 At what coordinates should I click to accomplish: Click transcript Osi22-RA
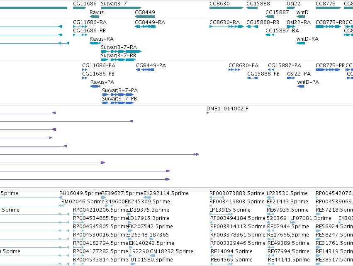coord(299,22)
